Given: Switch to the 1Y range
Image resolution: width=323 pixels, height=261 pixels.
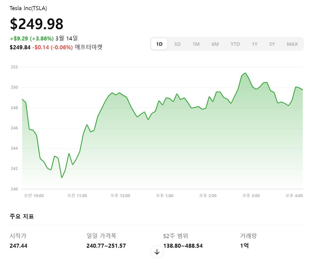Looking at the screenshot, I should click(254, 44).
